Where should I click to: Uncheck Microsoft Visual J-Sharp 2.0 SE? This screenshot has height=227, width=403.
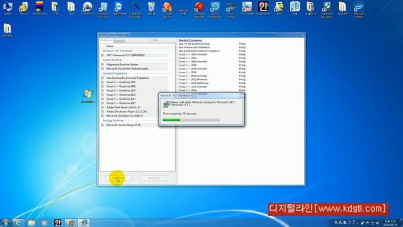coord(103,125)
